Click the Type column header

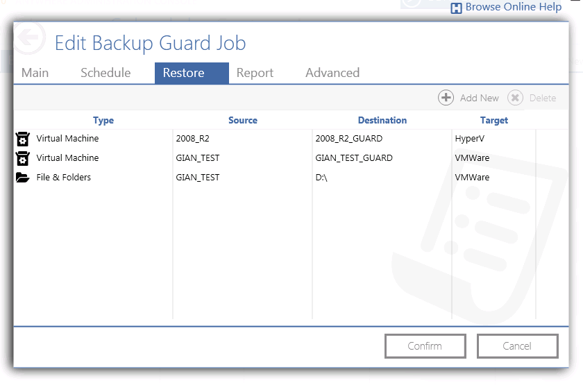coord(103,121)
